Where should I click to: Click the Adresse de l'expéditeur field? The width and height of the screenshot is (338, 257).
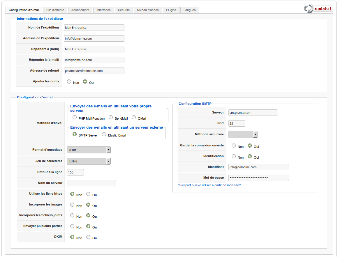click(x=94, y=38)
